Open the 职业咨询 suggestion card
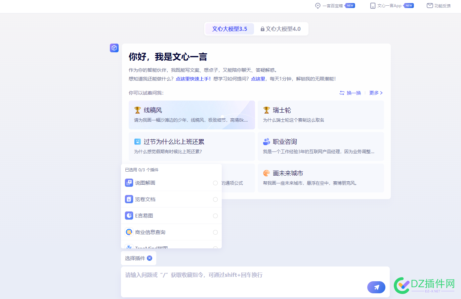461x299 pixels. tap(321, 146)
